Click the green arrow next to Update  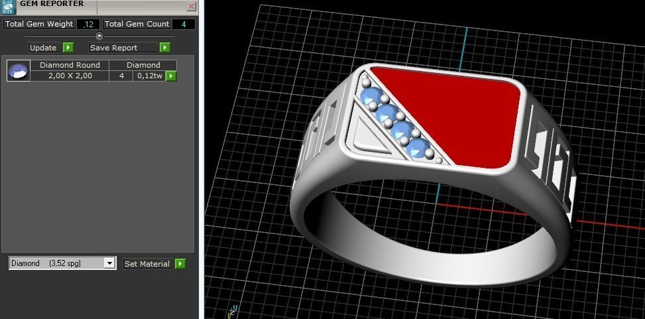click(x=68, y=48)
